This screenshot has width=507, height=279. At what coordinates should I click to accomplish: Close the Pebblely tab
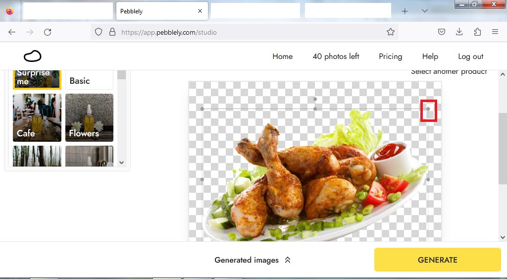click(x=200, y=11)
